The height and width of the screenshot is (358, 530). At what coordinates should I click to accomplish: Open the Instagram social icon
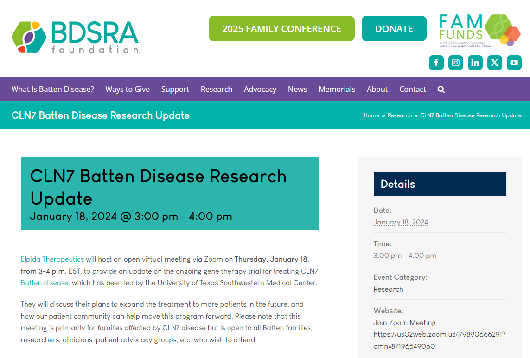tap(455, 63)
